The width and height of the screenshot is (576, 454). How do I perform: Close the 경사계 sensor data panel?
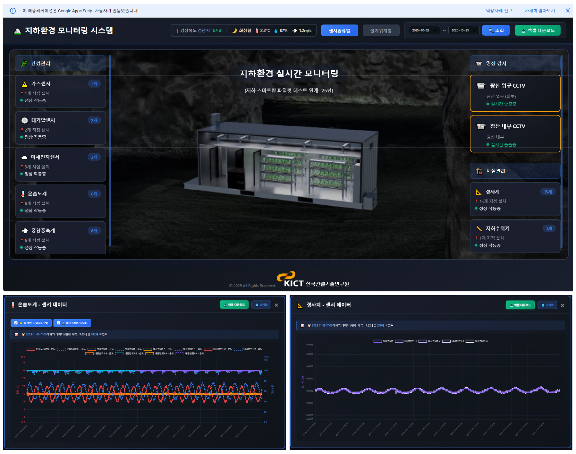(x=562, y=305)
